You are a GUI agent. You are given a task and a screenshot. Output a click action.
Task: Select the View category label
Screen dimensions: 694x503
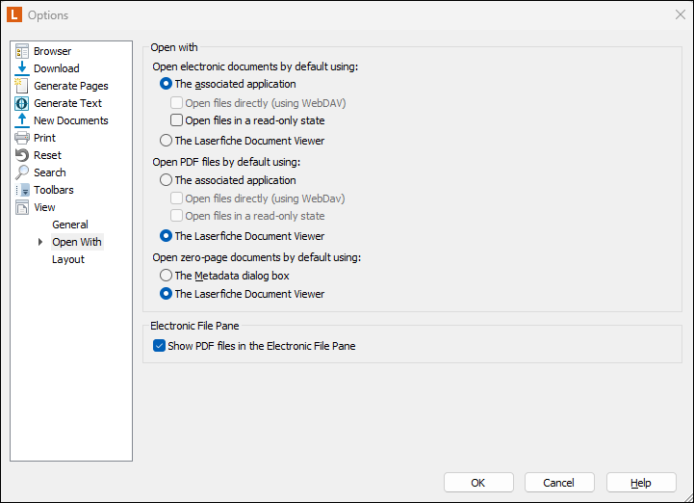point(44,207)
